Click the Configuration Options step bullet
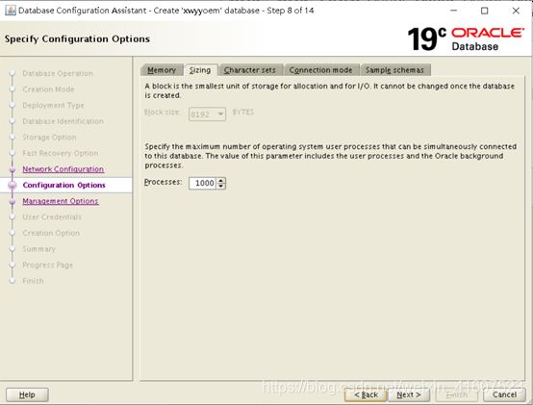 point(13,185)
